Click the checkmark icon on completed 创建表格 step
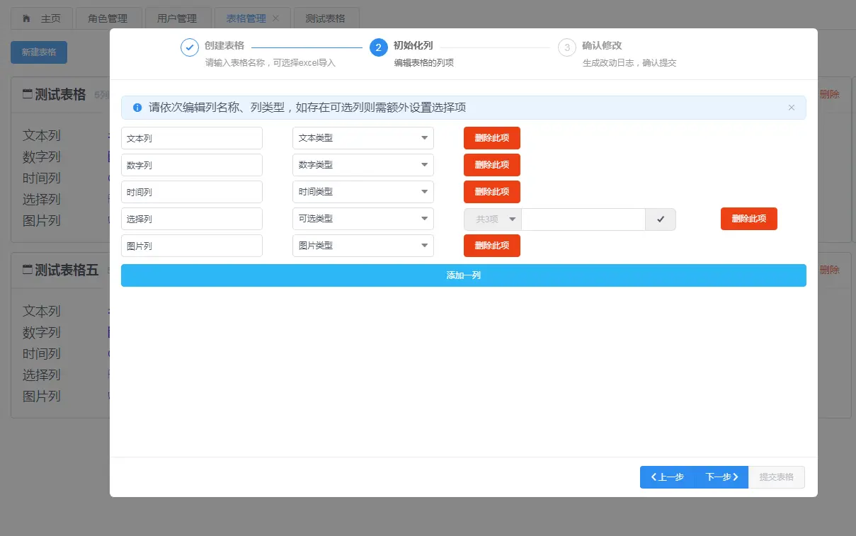The width and height of the screenshot is (856, 536). click(189, 48)
